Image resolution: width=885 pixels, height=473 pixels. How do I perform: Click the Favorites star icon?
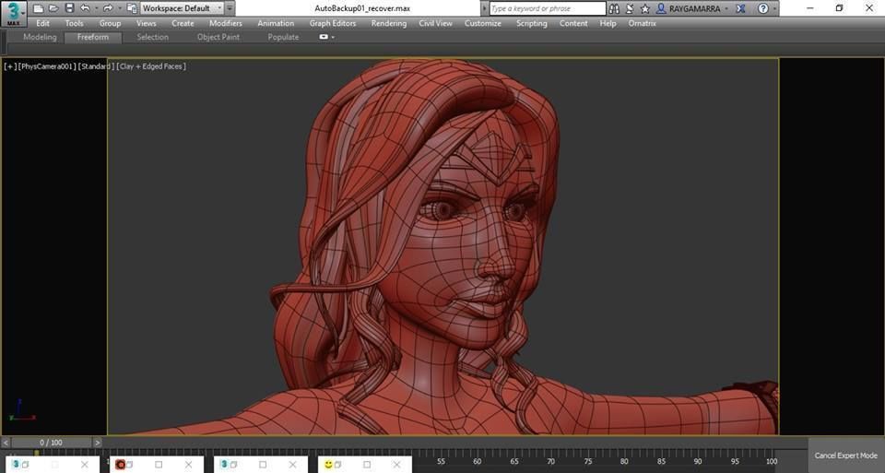point(644,8)
